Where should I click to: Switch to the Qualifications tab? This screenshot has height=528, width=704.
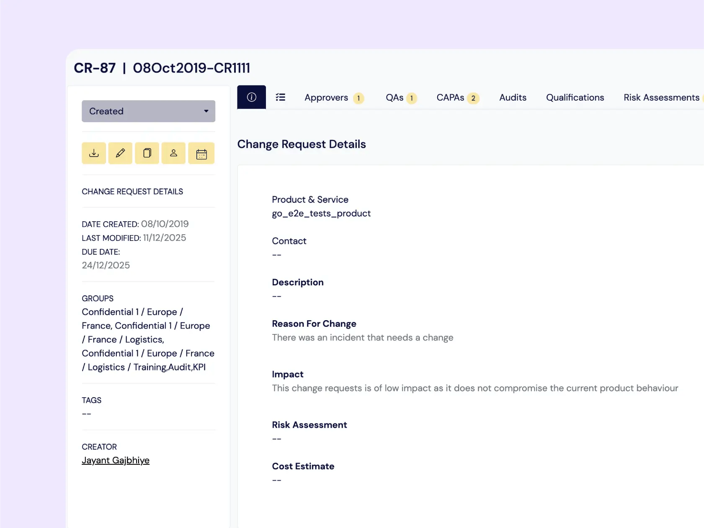coord(575,97)
